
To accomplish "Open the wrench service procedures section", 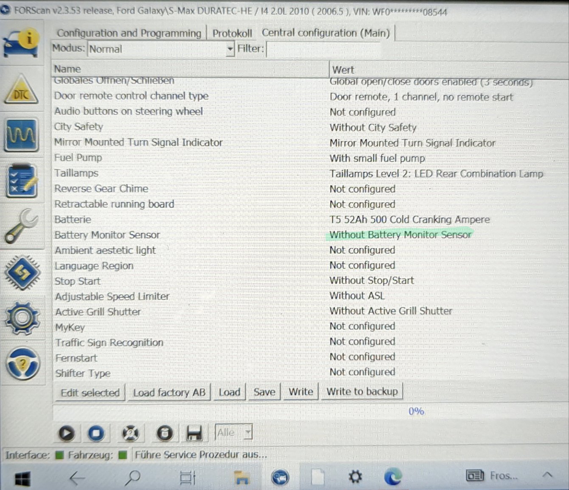I will point(21,227).
